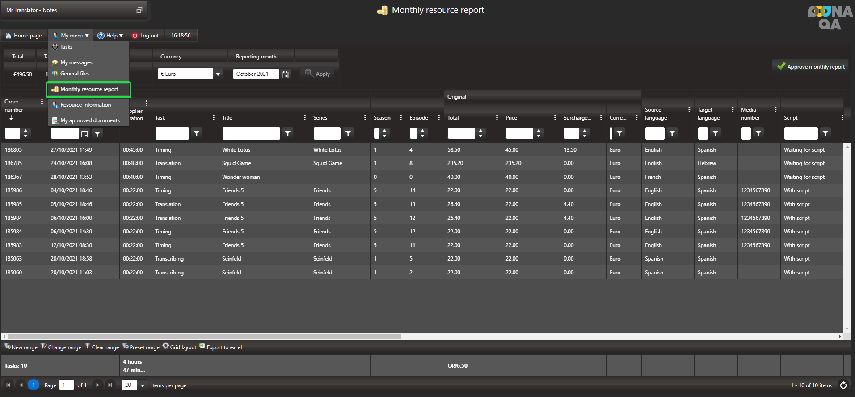Restore the Mr Translator Notes window
This screenshot has height=397, width=855.
point(139,10)
